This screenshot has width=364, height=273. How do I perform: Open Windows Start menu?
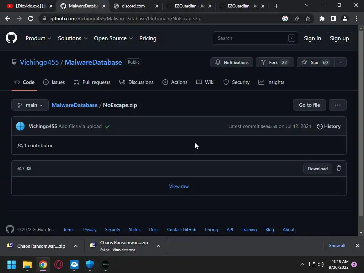click(x=11, y=264)
